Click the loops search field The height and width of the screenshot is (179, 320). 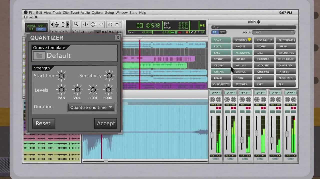[254, 27]
